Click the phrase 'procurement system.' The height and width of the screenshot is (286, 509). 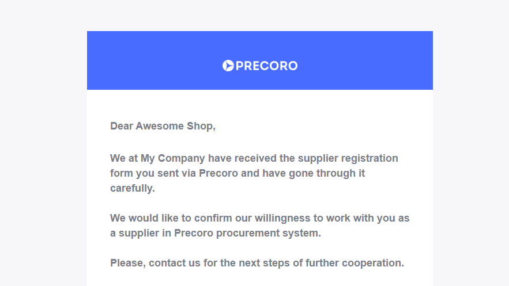pyautogui.click(x=269, y=233)
